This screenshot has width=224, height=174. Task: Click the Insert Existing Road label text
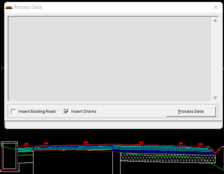click(x=37, y=111)
